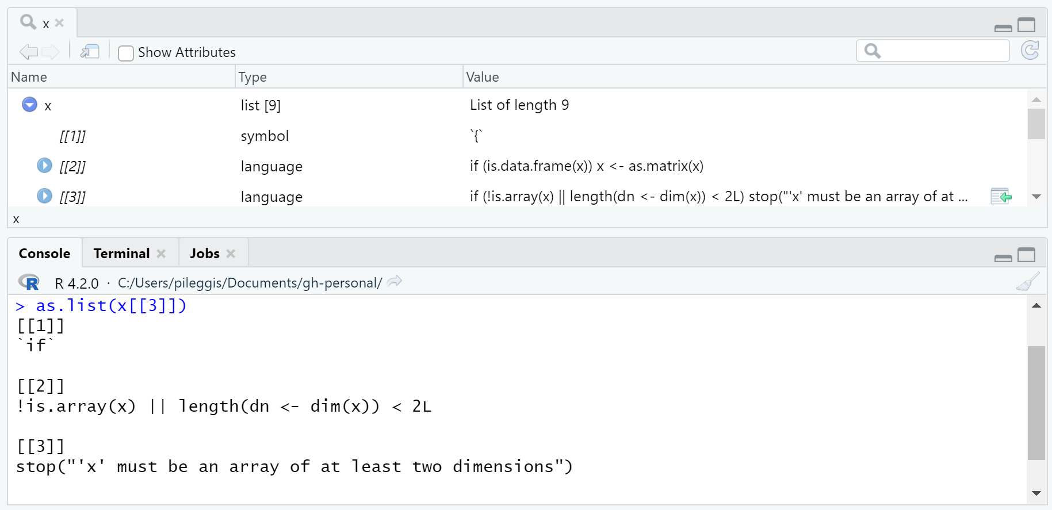Viewport: 1052px width, 510px height.
Task: Click the back navigation arrow in the viewer
Action: click(x=28, y=52)
